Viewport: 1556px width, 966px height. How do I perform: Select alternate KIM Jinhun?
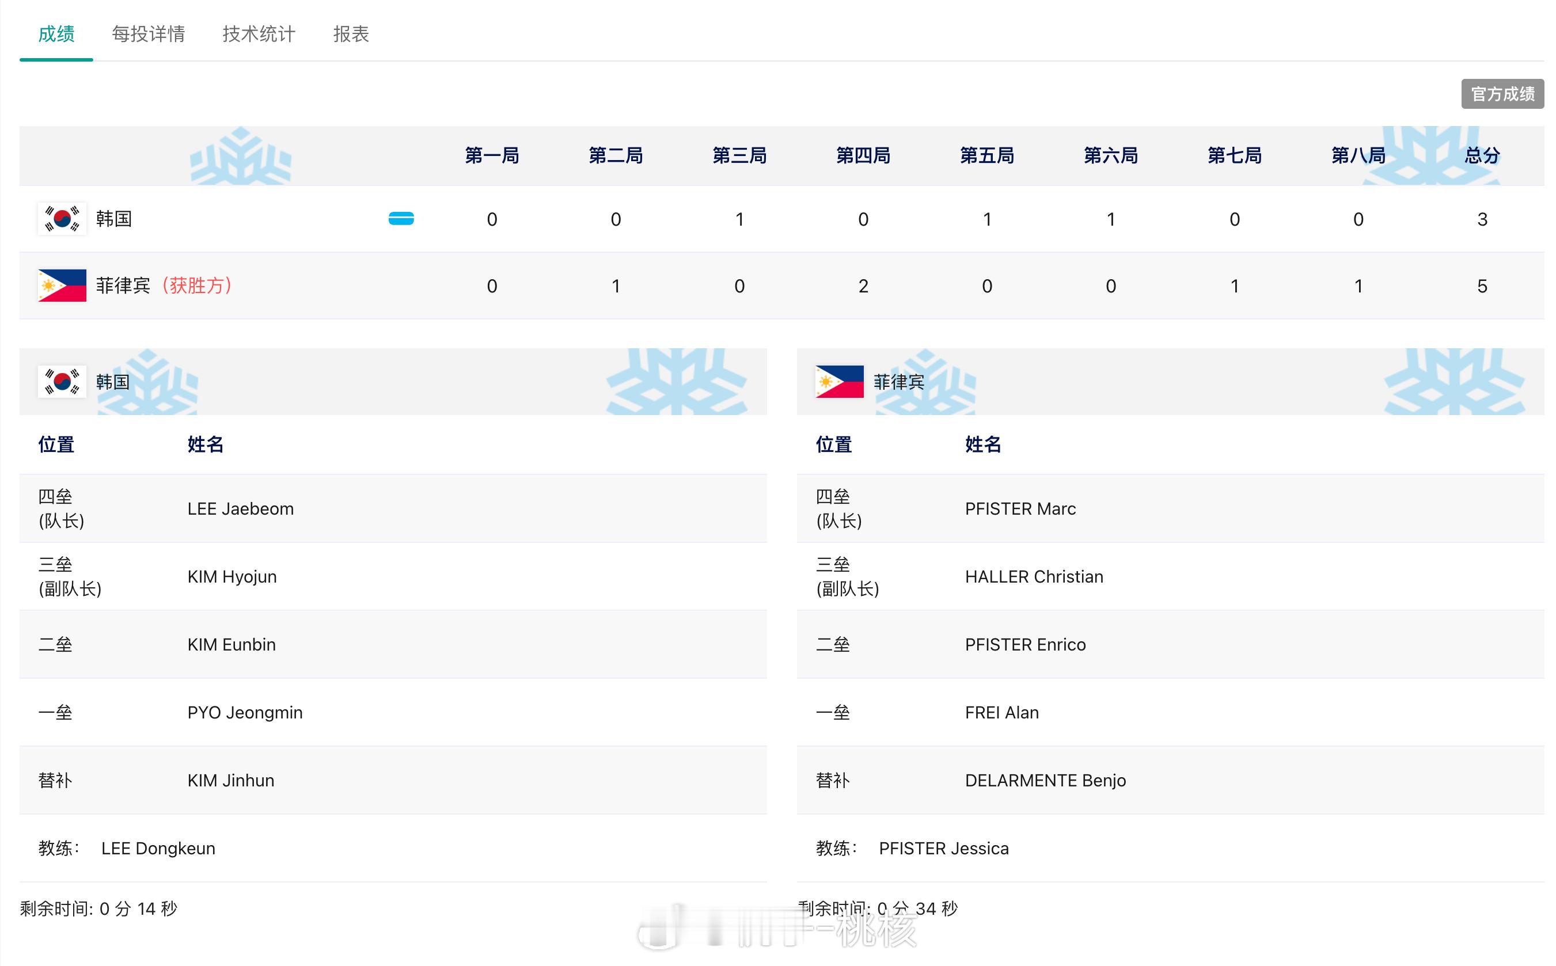(231, 780)
